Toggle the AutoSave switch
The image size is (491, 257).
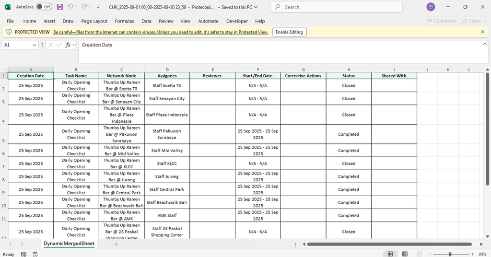click(x=44, y=7)
